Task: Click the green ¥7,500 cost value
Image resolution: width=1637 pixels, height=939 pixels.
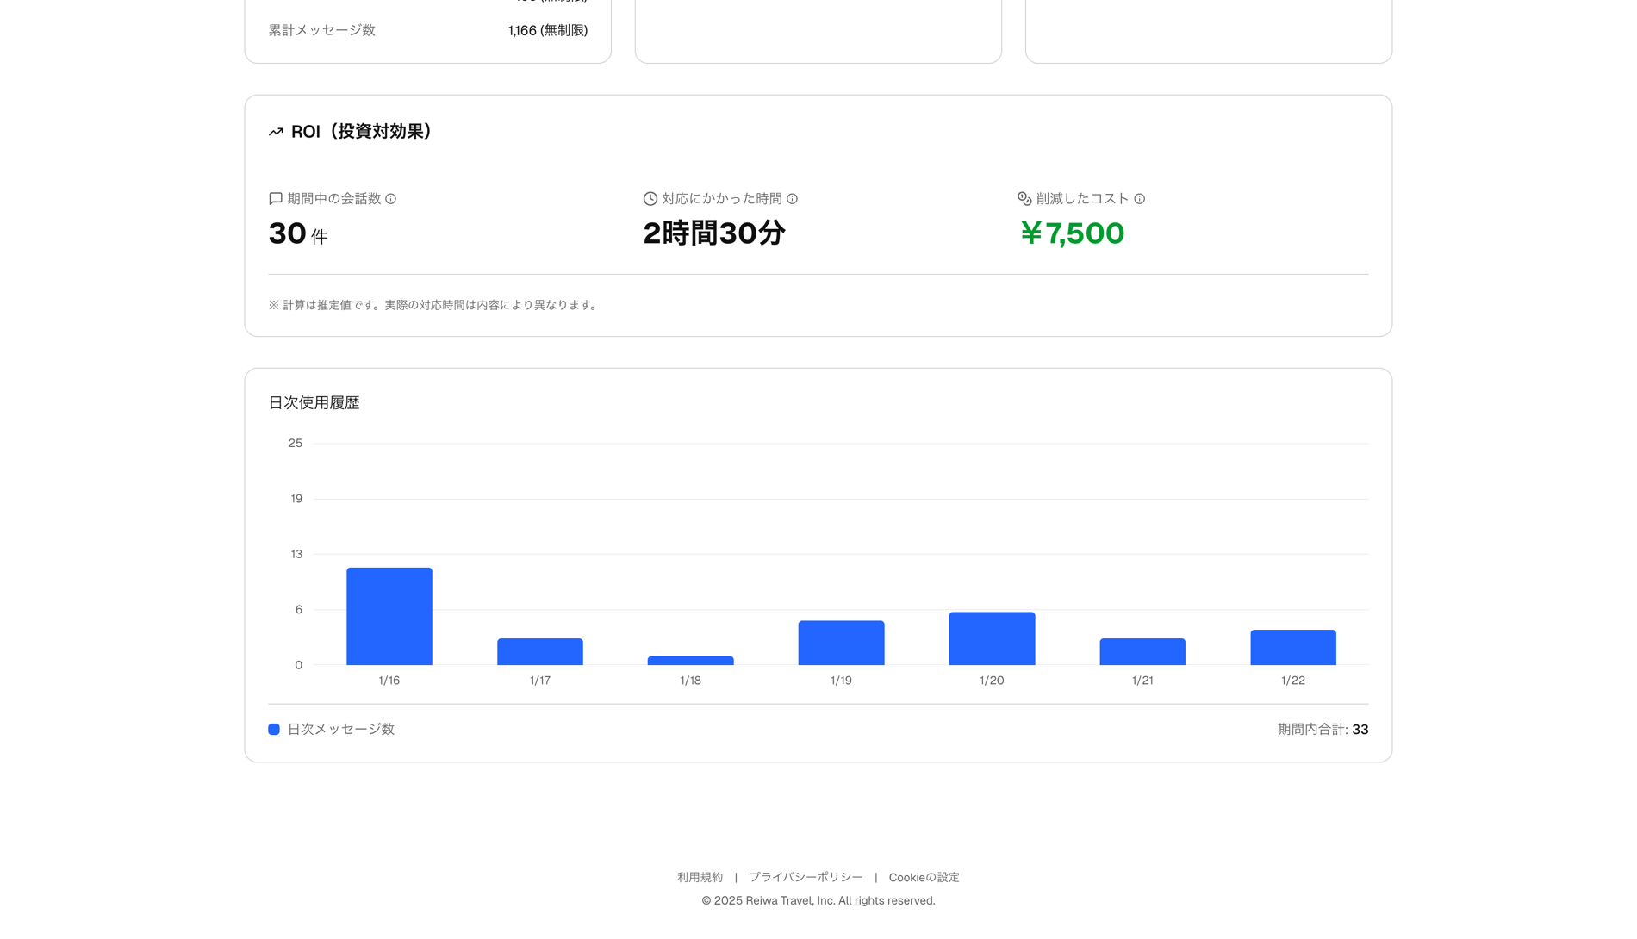Action: 1072,233
